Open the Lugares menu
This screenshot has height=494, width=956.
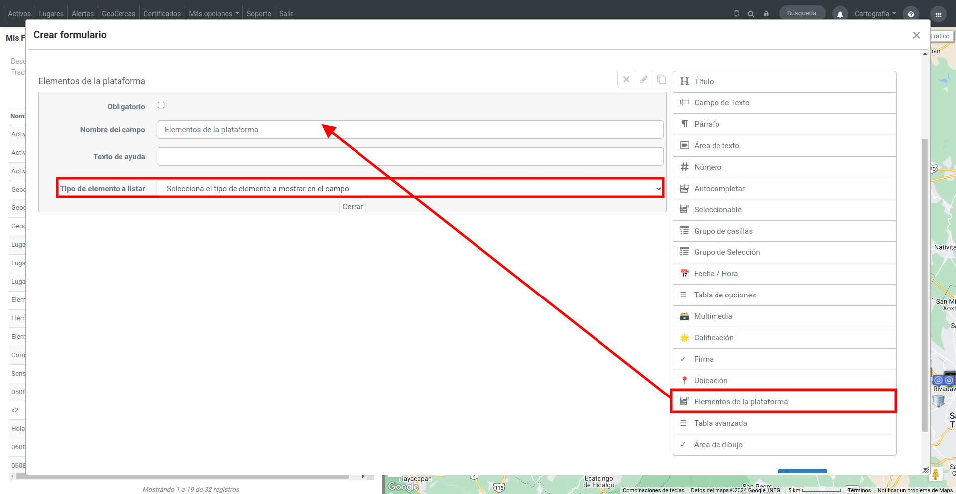tap(51, 14)
